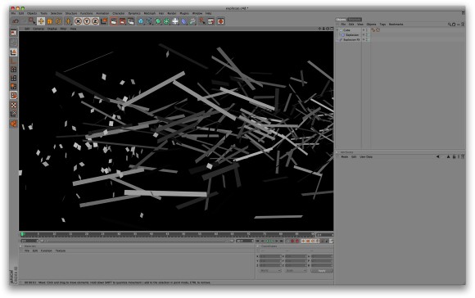Open Render Settings clapperboard icon
The image size is (475, 298).
[x=131, y=21]
